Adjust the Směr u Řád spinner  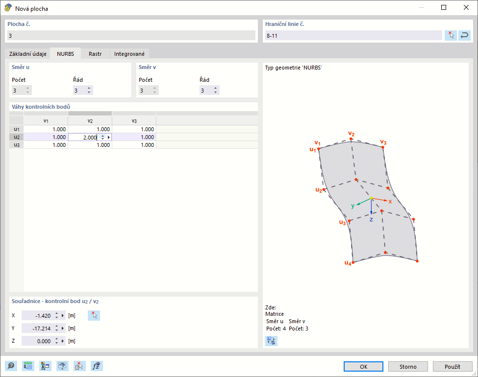click(x=89, y=90)
